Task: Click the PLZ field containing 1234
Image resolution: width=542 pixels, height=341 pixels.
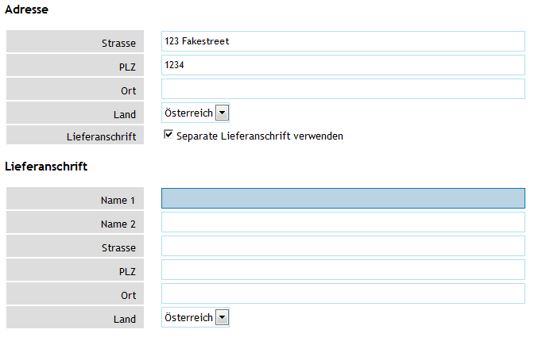Action: tap(343, 65)
